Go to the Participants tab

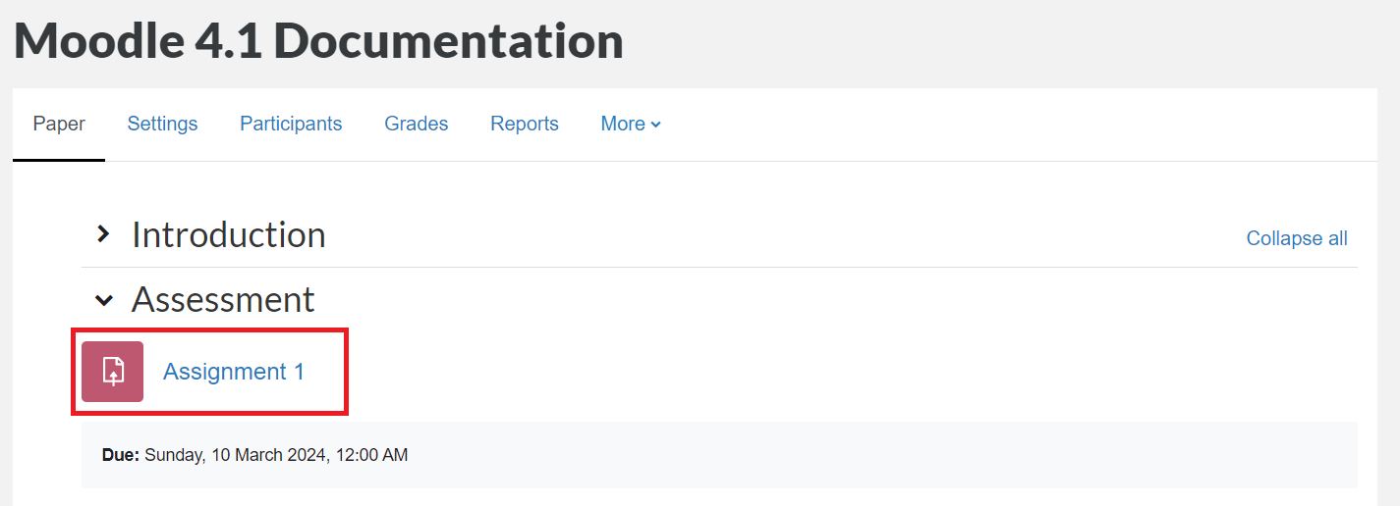(291, 124)
